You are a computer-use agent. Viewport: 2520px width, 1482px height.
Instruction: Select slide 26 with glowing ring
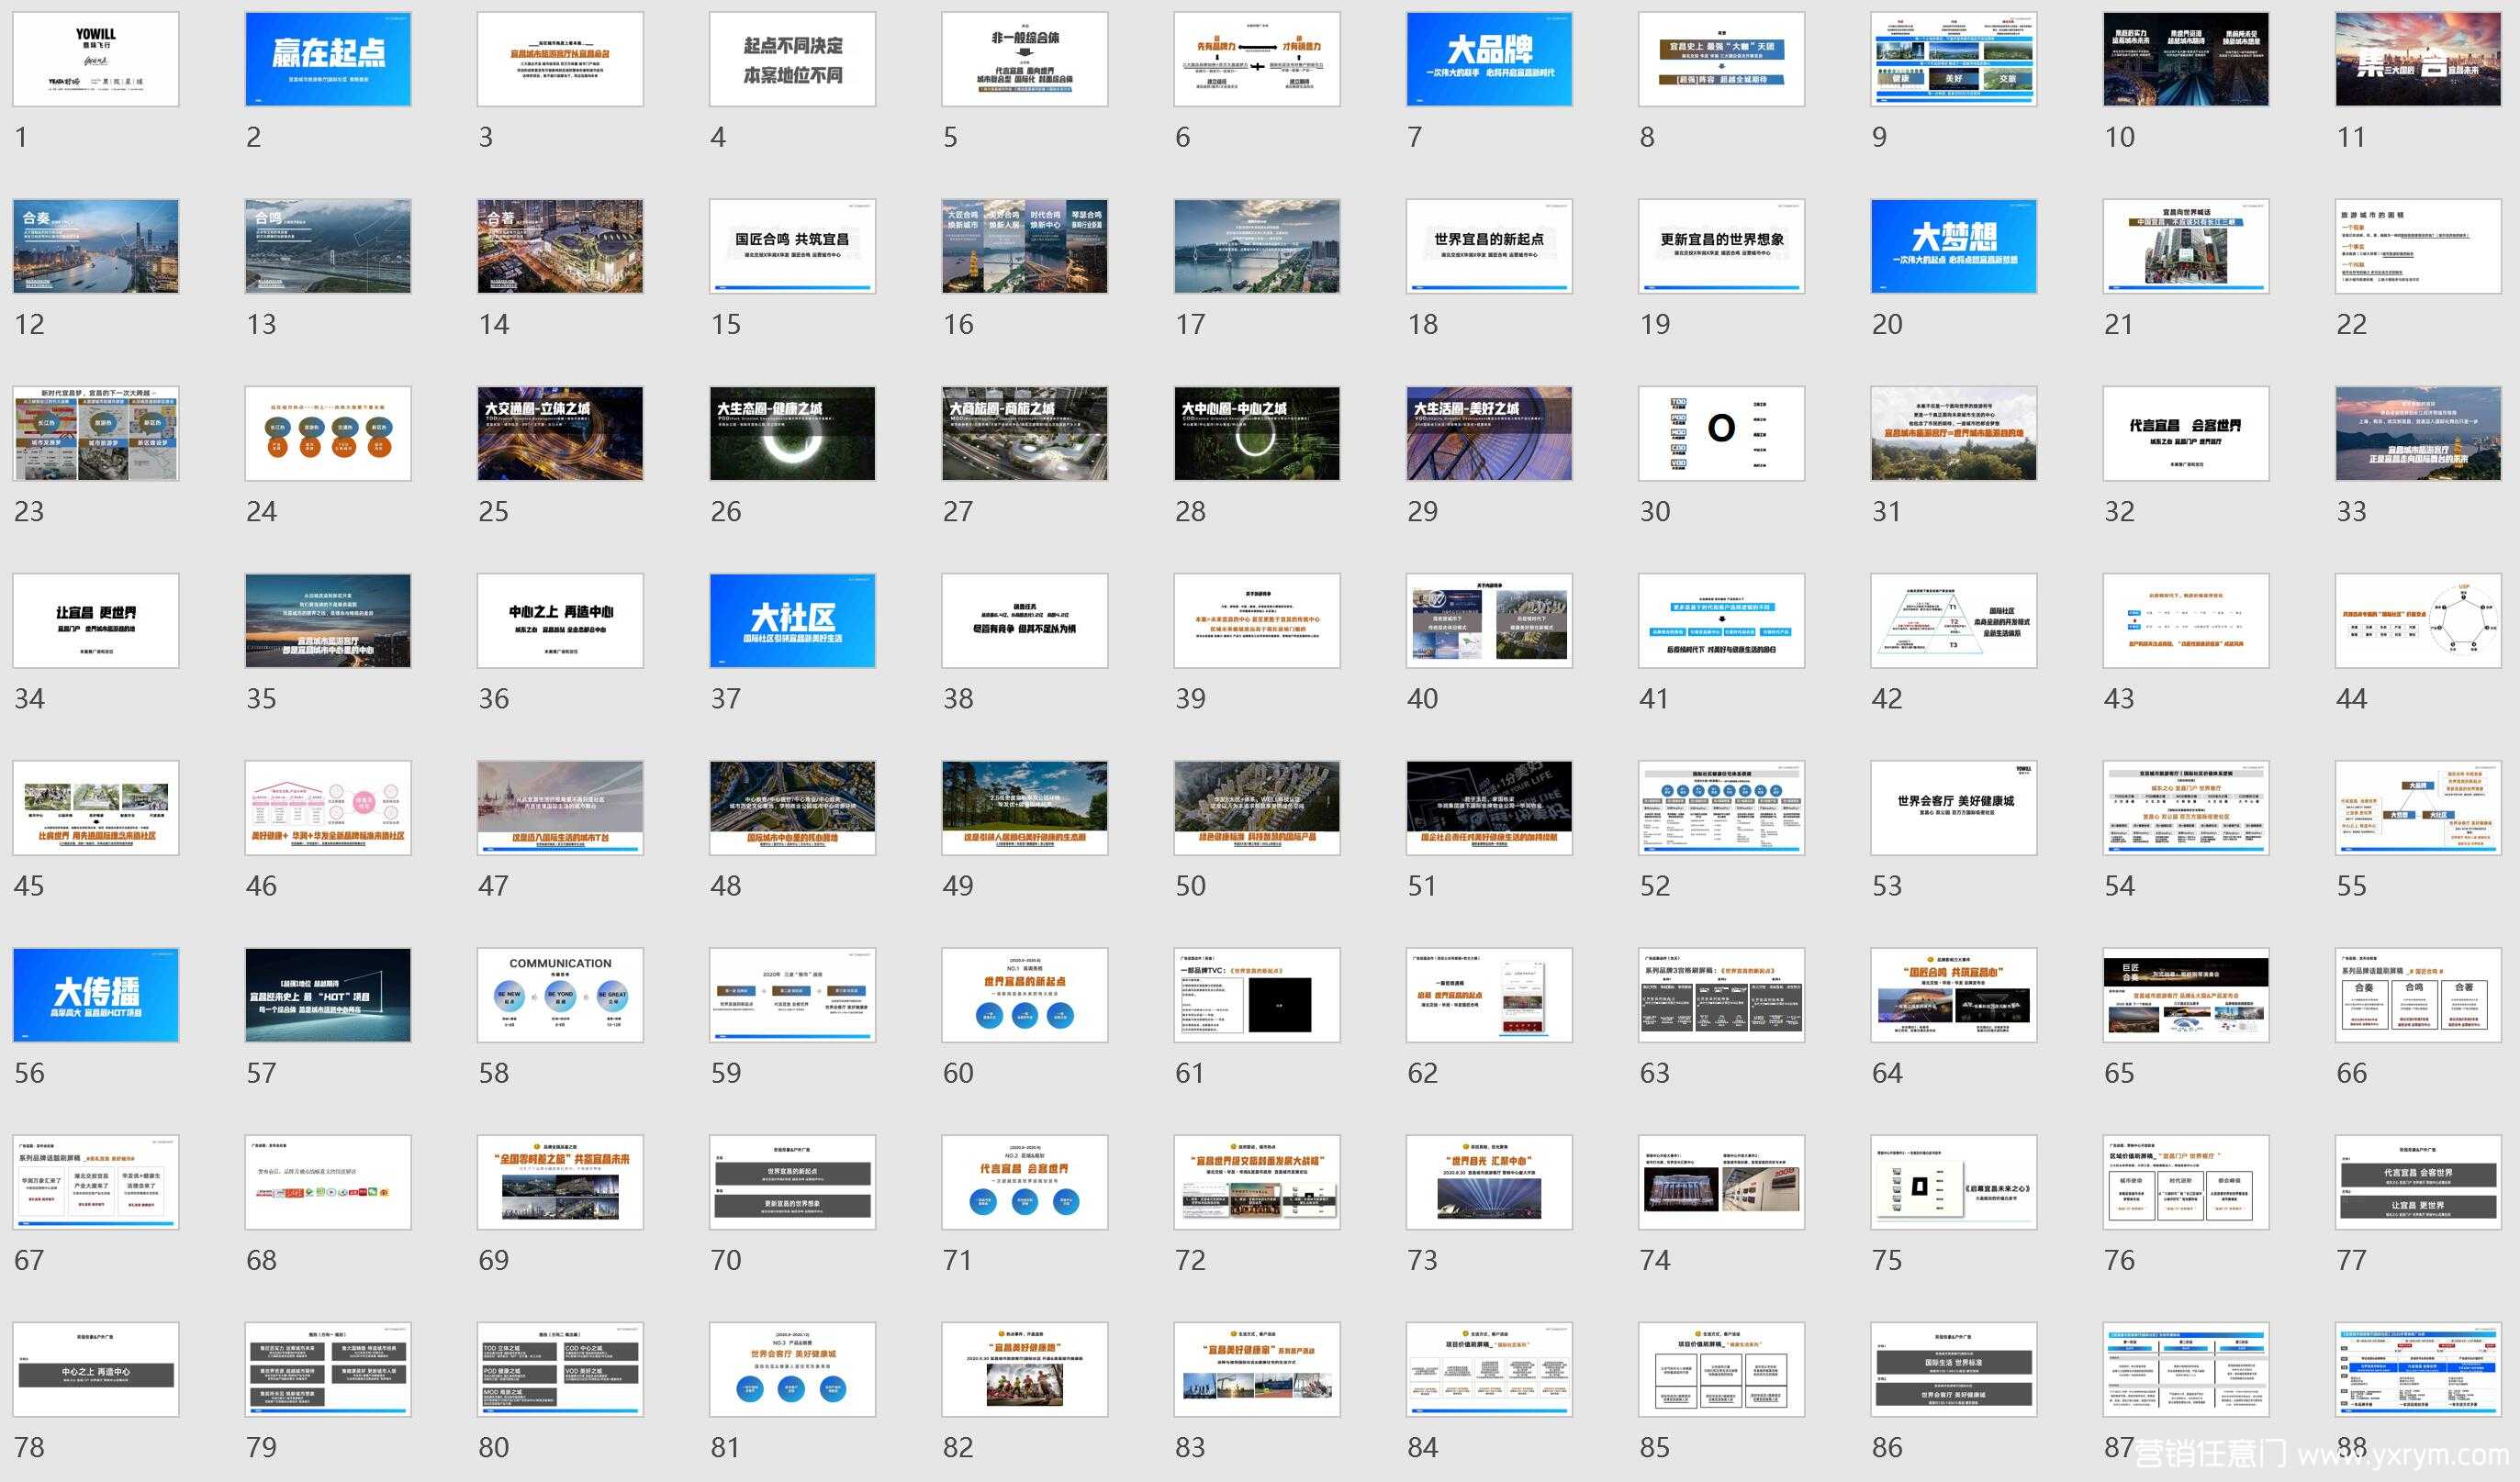pos(792,434)
